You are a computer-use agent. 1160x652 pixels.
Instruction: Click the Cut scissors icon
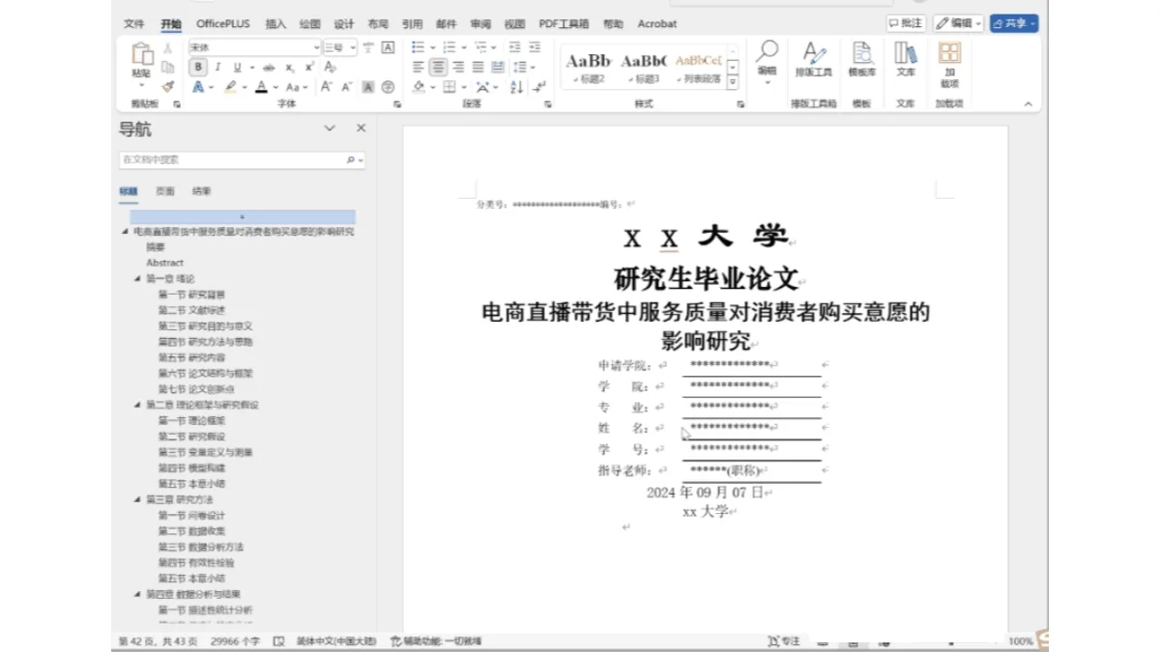click(167, 48)
